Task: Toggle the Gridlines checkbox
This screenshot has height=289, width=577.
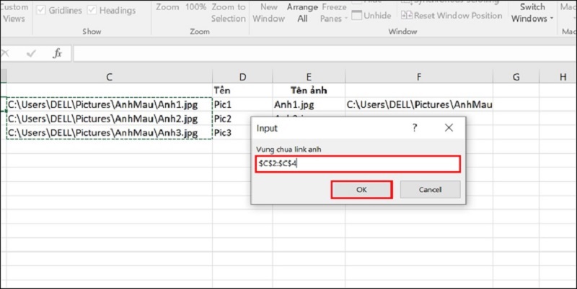Action: click(x=42, y=11)
